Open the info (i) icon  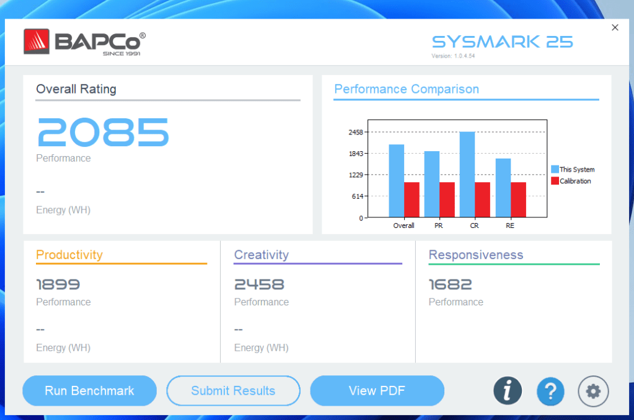click(508, 391)
